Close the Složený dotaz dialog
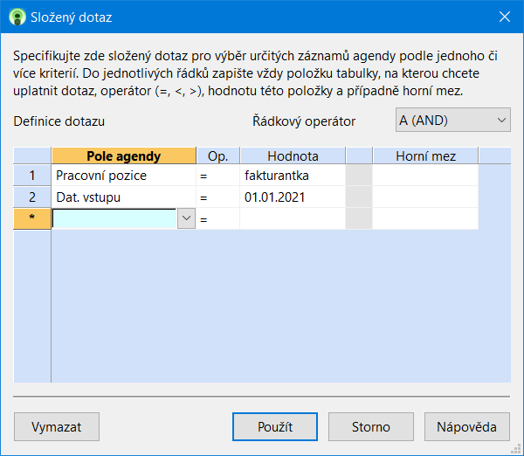524x456 pixels. pyautogui.click(x=505, y=17)
